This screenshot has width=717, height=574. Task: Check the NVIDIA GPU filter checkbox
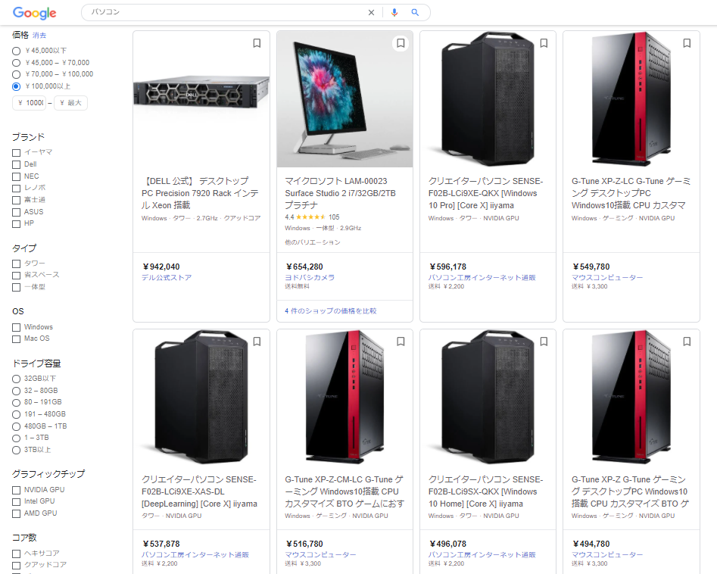pyautogui.click(x=17, y=490)
